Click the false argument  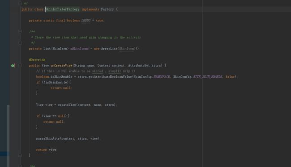(230, 77)
